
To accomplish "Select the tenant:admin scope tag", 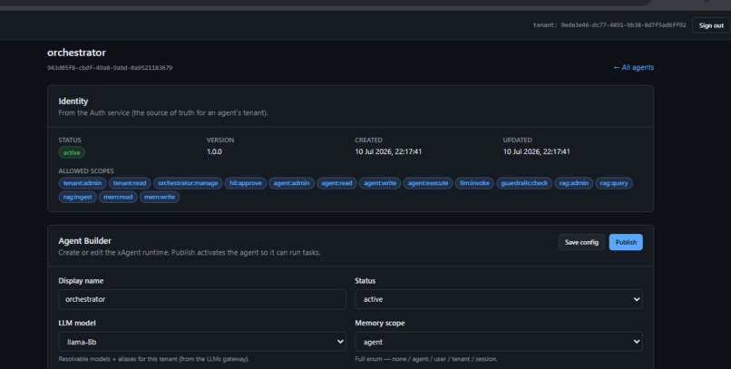I will [83, 183].
